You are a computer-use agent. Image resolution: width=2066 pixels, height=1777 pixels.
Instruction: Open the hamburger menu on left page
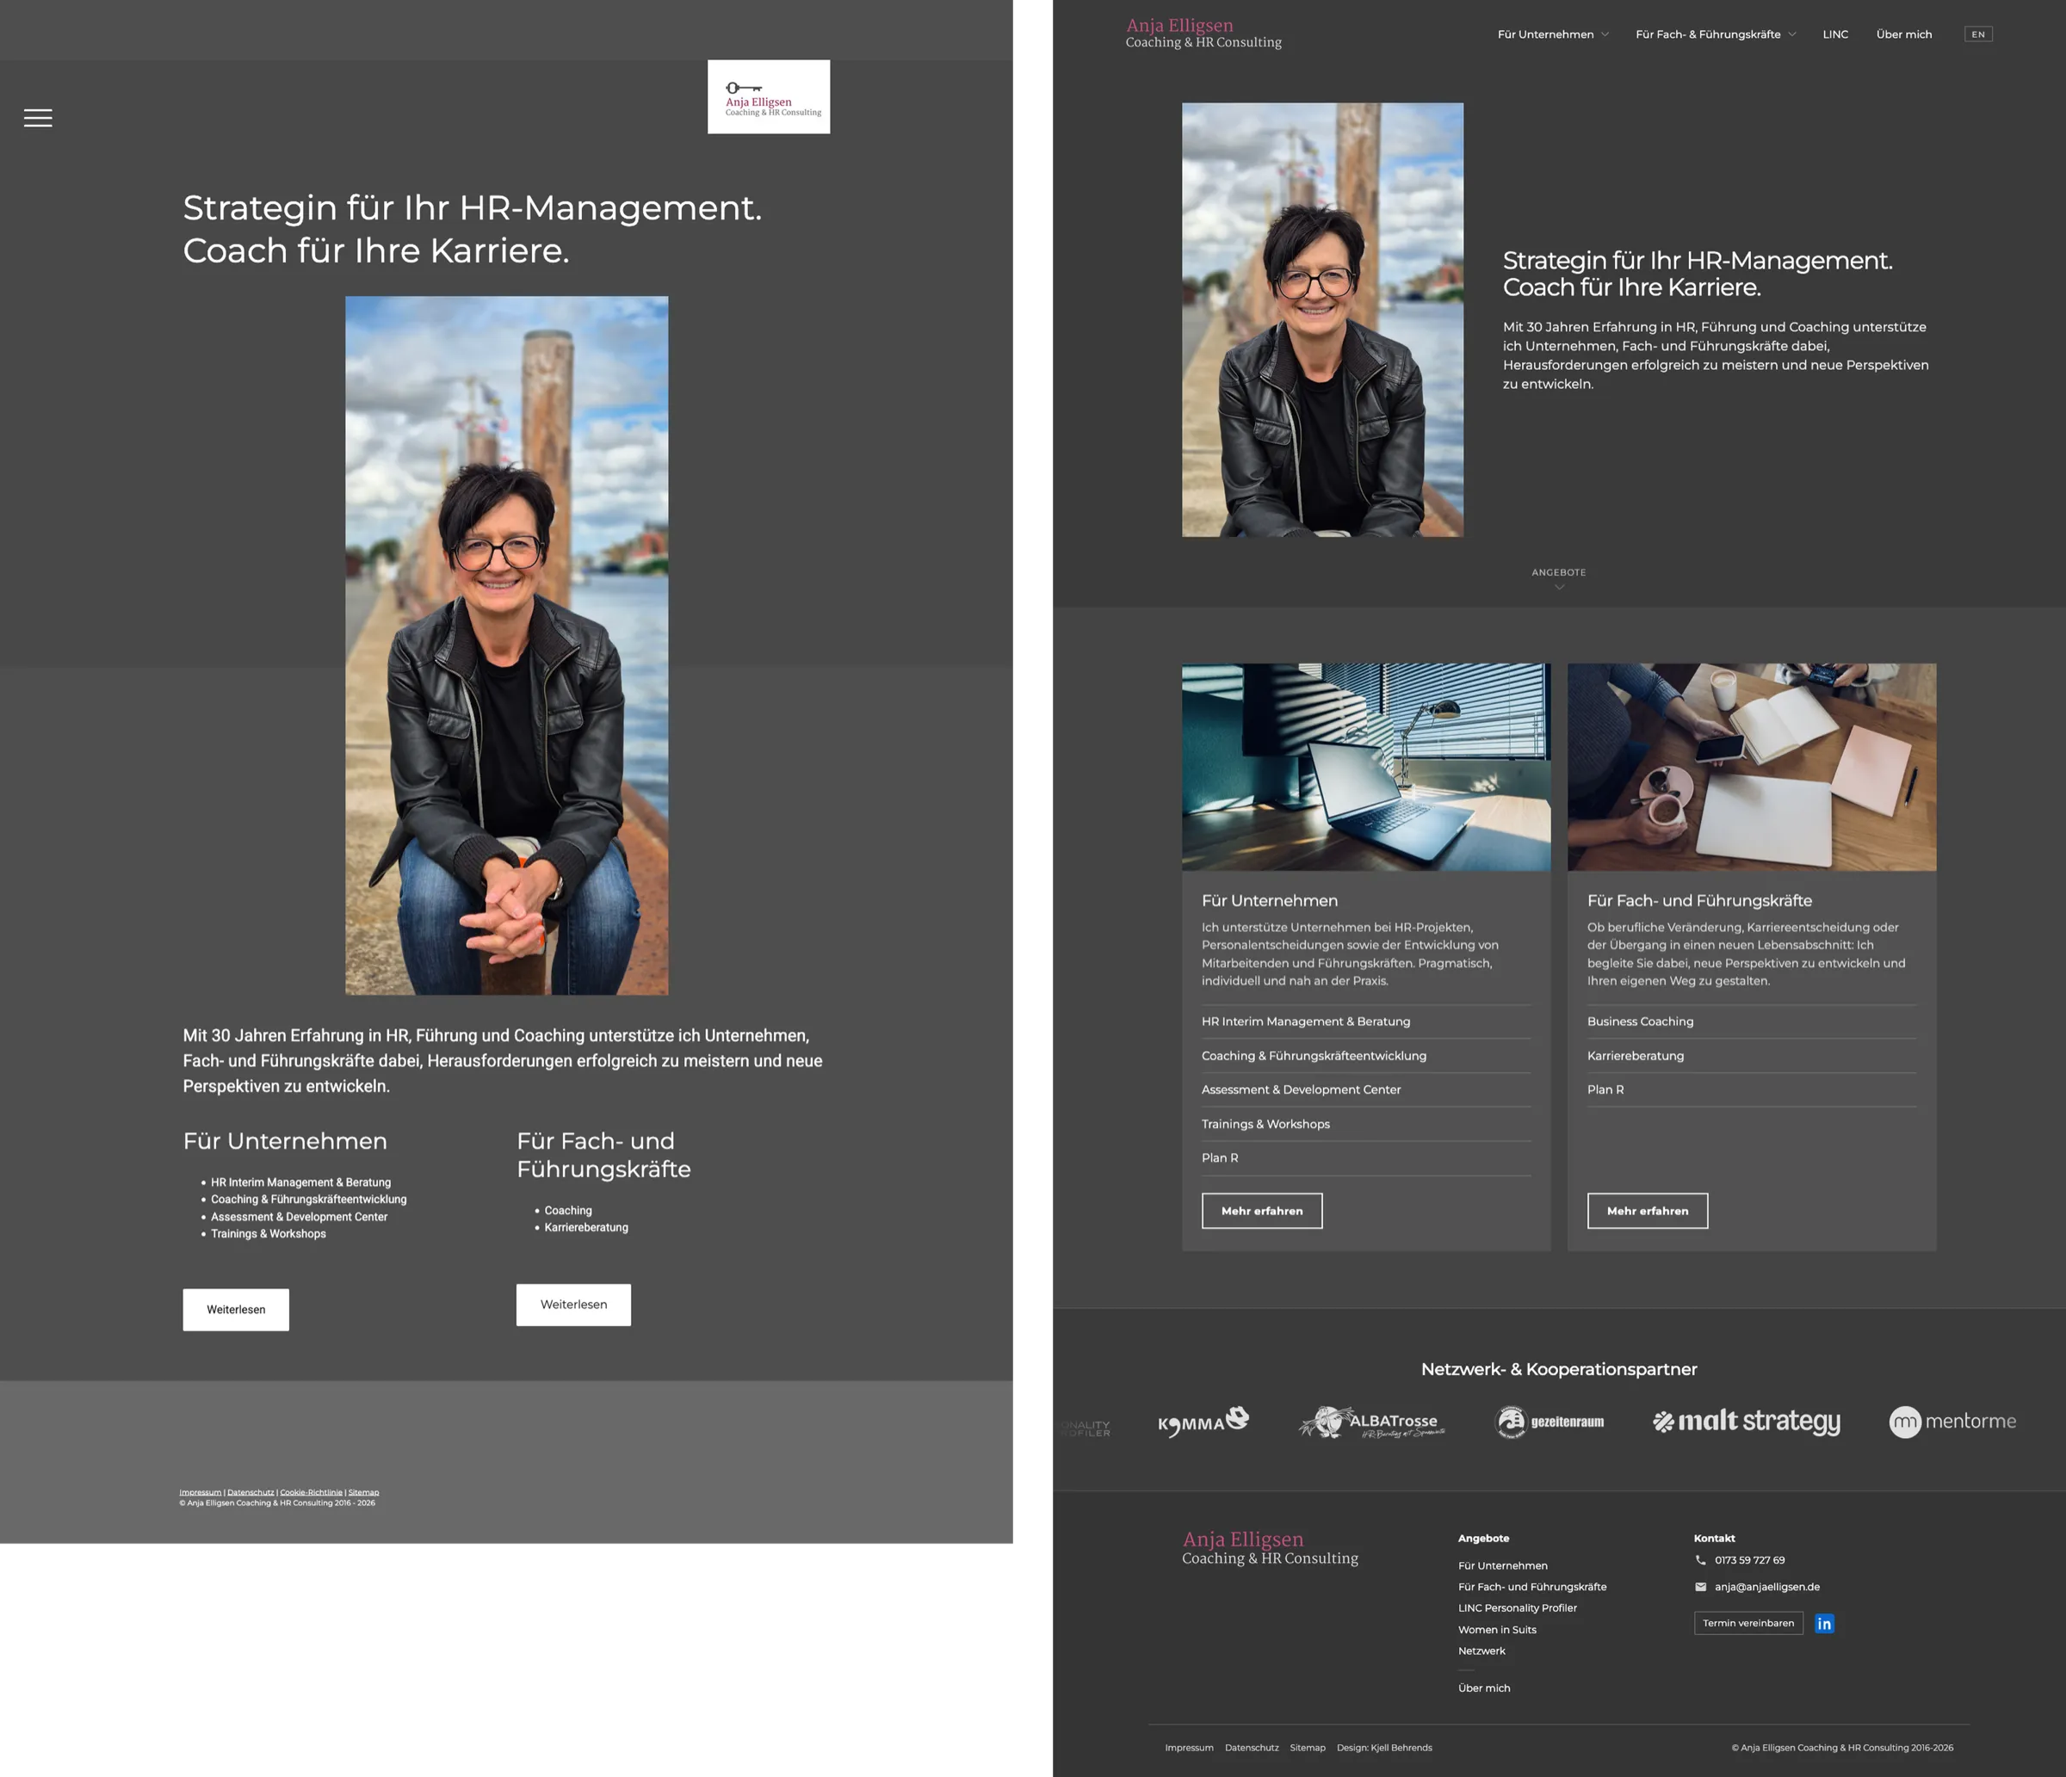pyautogui.click(x=38, y=118)
